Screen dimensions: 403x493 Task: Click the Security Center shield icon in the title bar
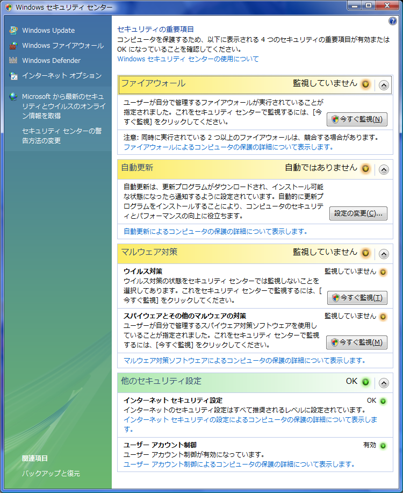[9, 7]
